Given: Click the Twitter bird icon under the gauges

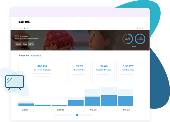Looking at the screenshot, I should pyautogui.click(x=132, y=47).
